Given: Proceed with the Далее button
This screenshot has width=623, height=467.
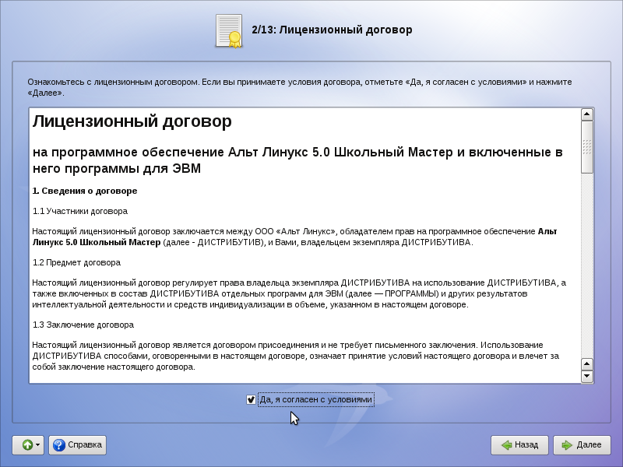Looking at the screenshot, I should pyautogui.click(x=582, y=445).
